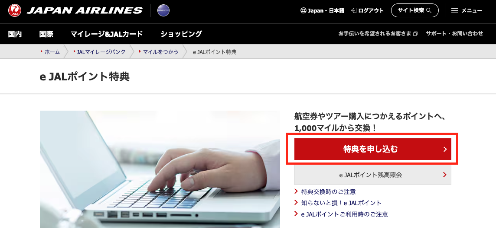
Task: Follow the マイルをつかう breadcrumb link
Action: point(161,52)
